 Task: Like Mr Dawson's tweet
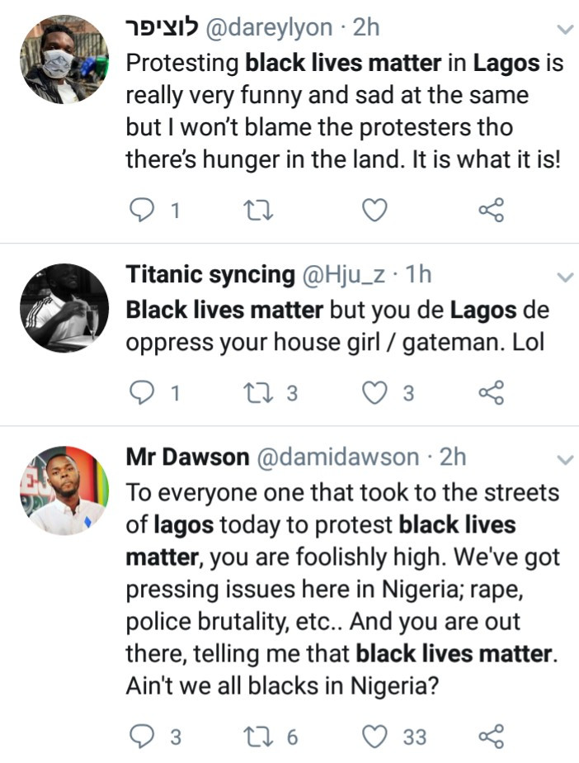375,734
